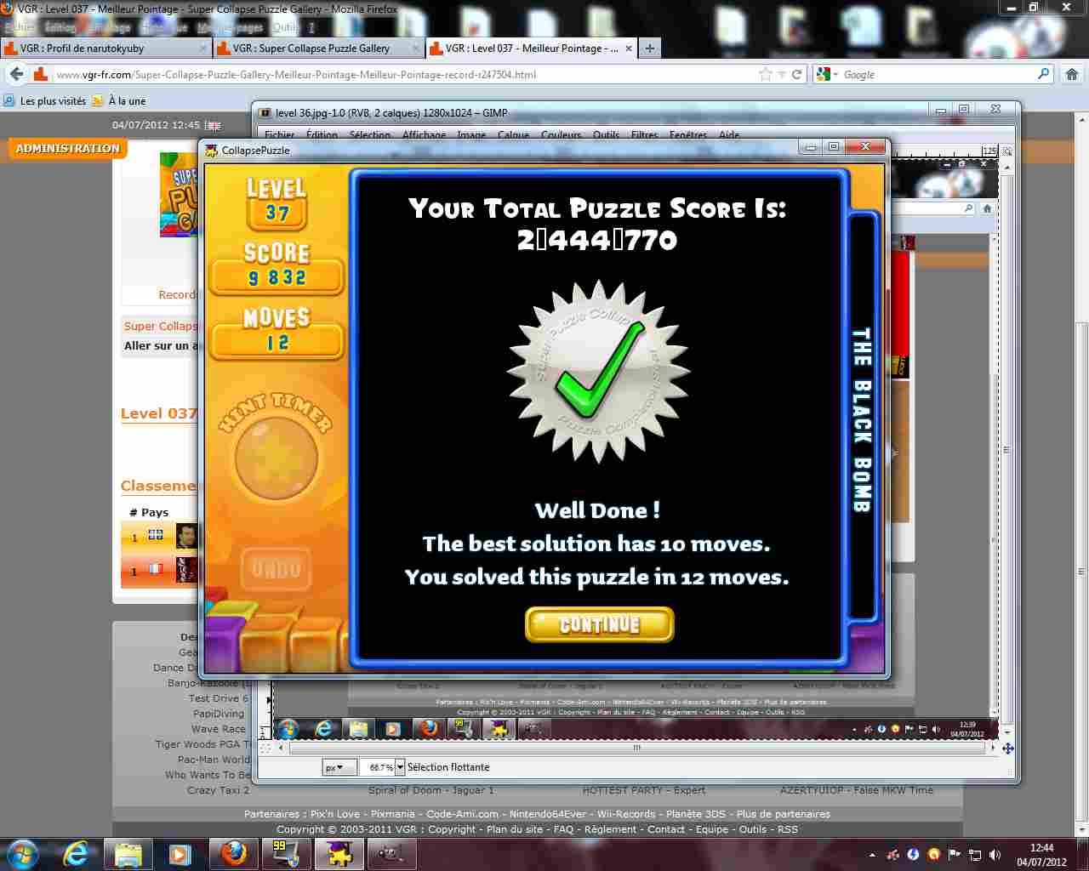Click in the Firefox URL address field
This screenshot has width=1089, height=871.
(x=400, y=75)
